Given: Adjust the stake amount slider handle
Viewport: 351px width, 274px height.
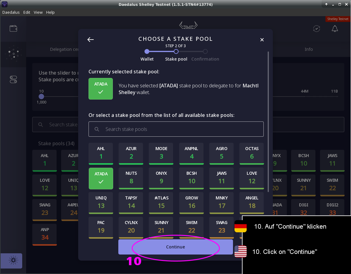Looking at the screenshot, I should (x=41, y=97).
